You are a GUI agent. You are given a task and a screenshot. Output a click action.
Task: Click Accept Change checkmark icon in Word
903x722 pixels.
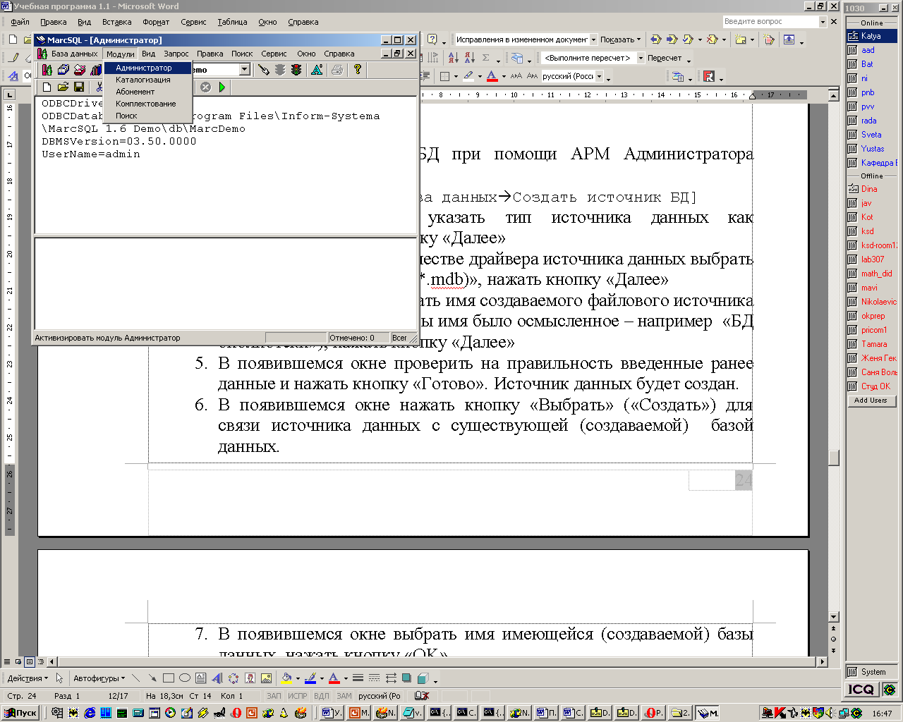(x=688, y=39)
